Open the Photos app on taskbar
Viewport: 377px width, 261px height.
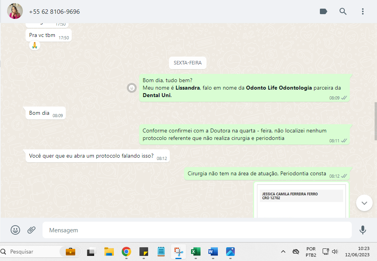click(230, 252)
